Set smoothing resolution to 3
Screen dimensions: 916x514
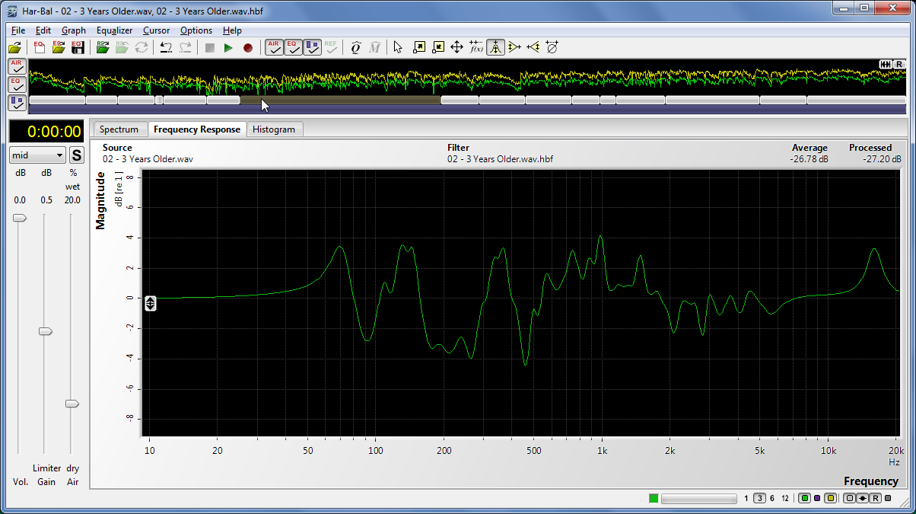click(x=760, y=499)
